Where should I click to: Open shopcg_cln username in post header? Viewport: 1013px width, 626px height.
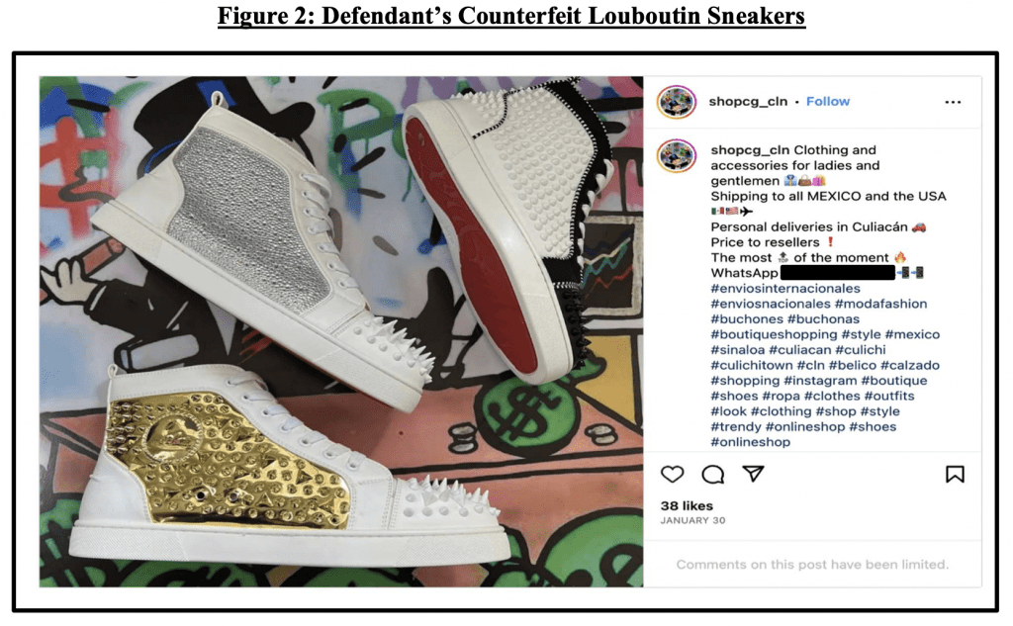click(x=748, y=102)
